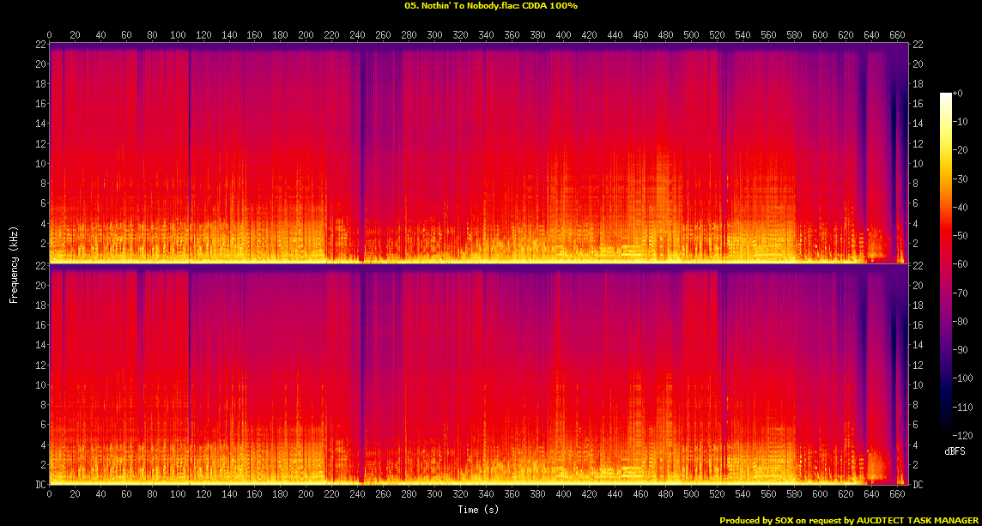Click the 0 tick label on the bottom time axis
Image resolution: width=982 pixels, height=526 pixels.
pyautogui.click(x=50, y=495)
